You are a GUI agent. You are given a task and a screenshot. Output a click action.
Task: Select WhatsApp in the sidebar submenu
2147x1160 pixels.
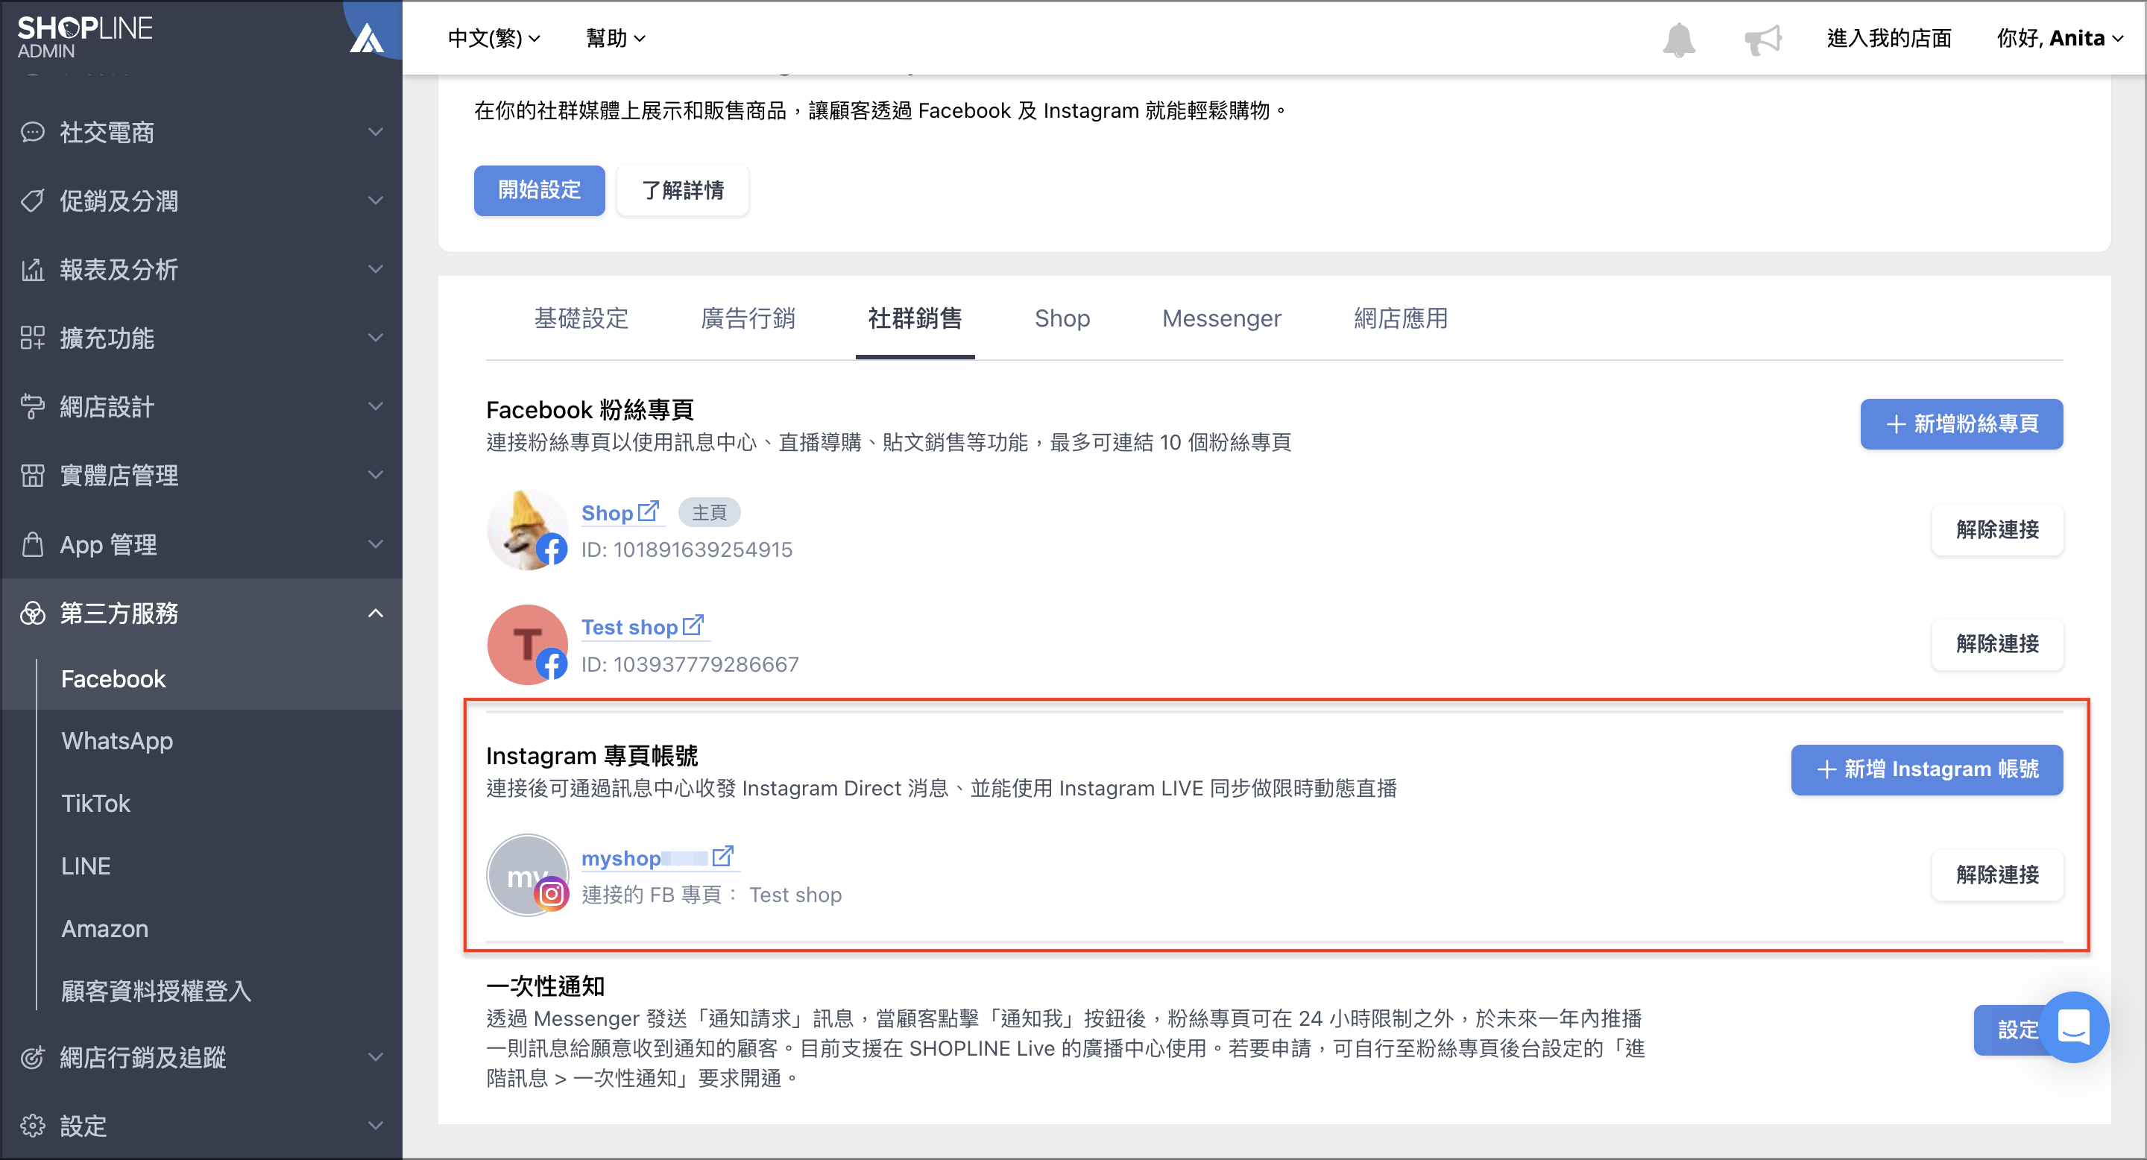point(117,742)
